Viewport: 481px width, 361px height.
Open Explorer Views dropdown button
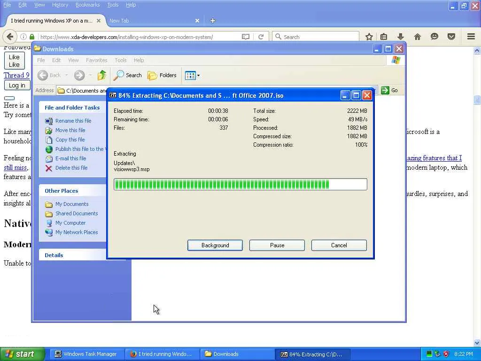point(192,75)
